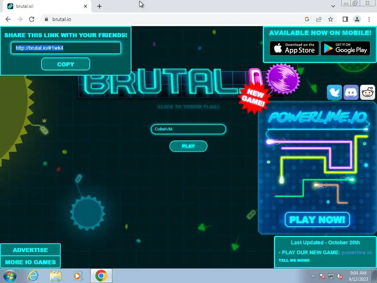377x283 pixels.
Task: Select the share link text field
Action: pyautogui.click(x=66, y=48)
